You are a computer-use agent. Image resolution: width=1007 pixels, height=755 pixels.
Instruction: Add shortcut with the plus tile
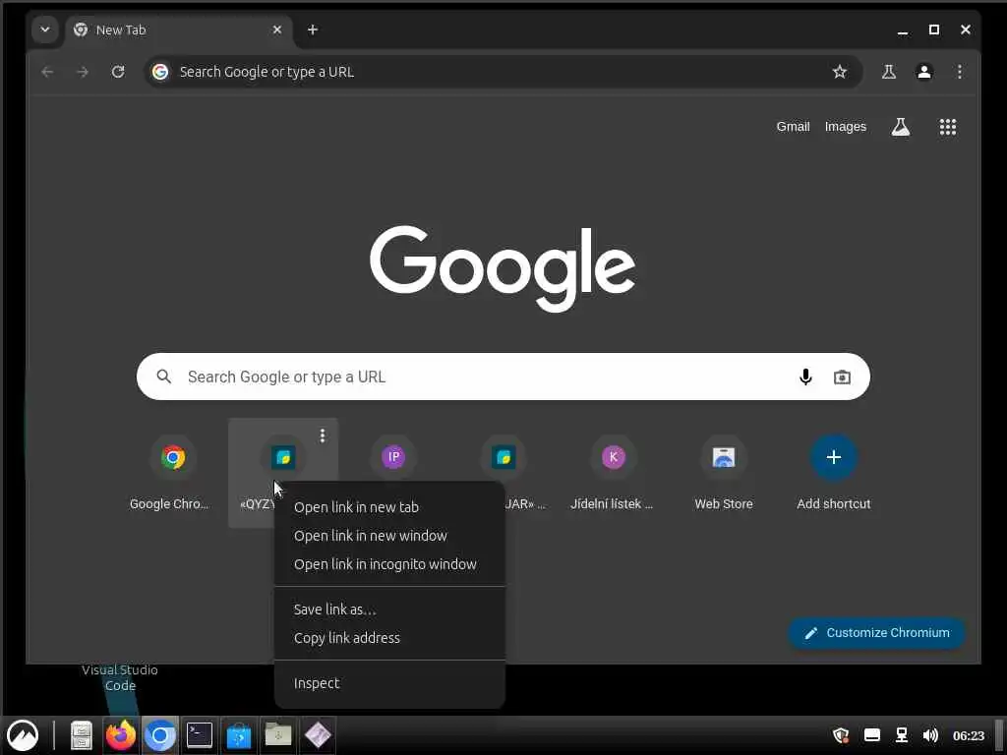pos(834,473)
